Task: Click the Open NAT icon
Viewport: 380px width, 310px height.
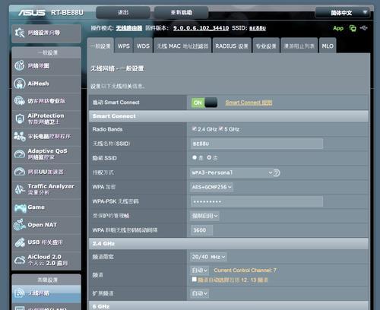Action: click(x=20, y=225)
